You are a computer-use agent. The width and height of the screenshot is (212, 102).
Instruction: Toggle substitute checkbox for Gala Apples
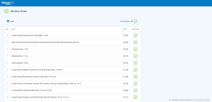point(135,63)
